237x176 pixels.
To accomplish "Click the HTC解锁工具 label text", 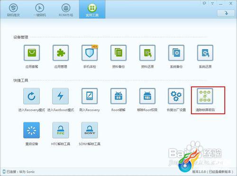I will (61, 144).
